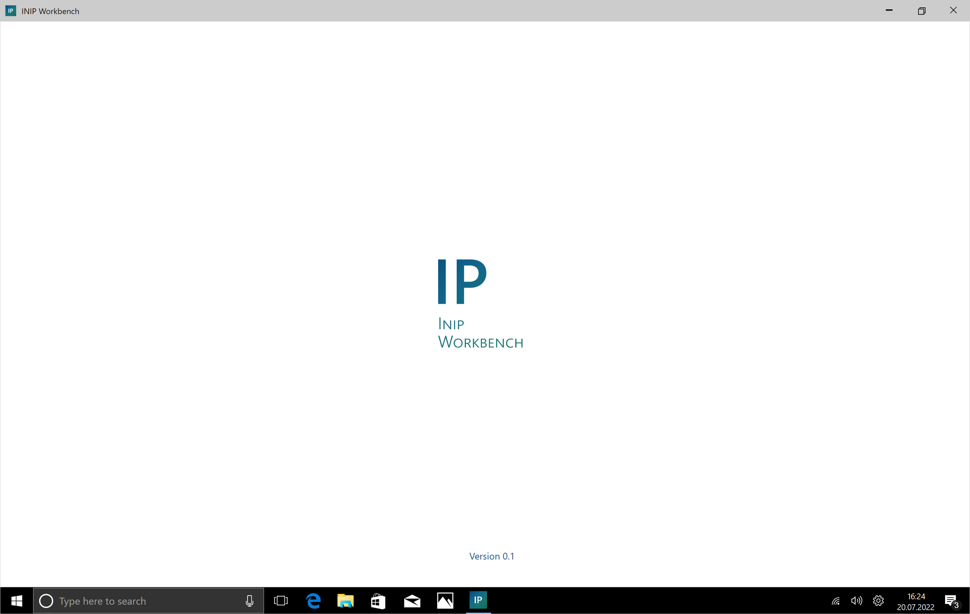Click the Cortana circle icon

click(46, 601)
